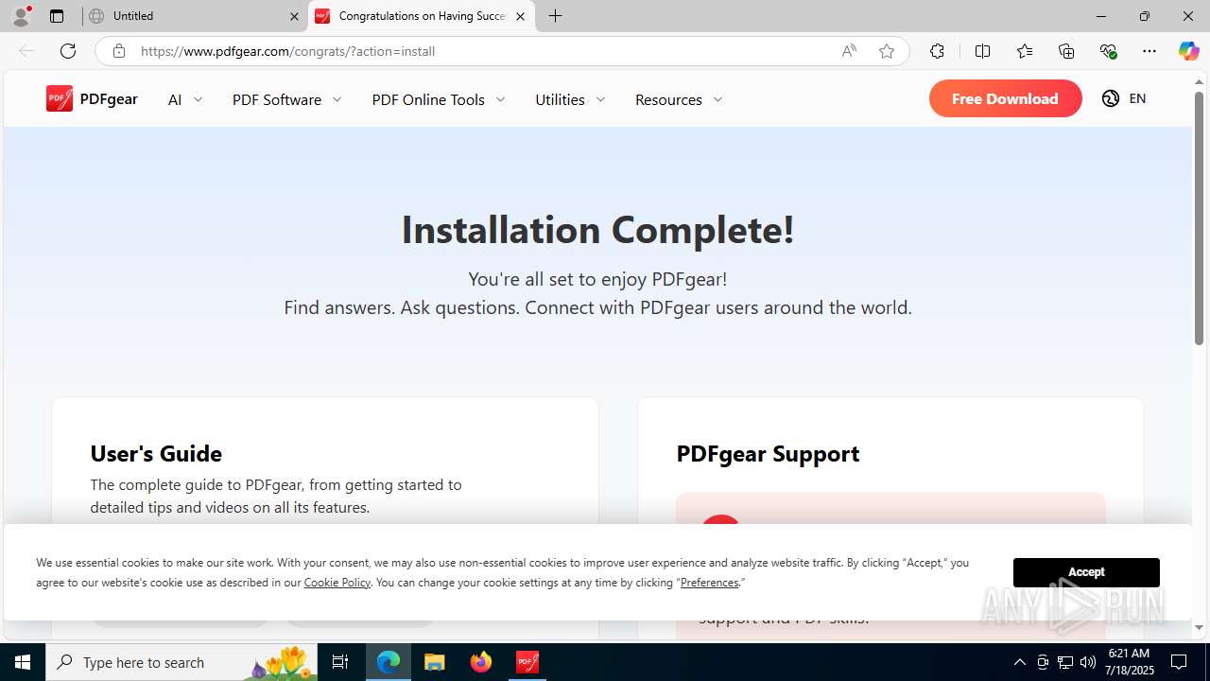Click the taskbar clock and date
Image resolution: width=1210 pixels, height=681 pixels.
tap(1131, 662)
